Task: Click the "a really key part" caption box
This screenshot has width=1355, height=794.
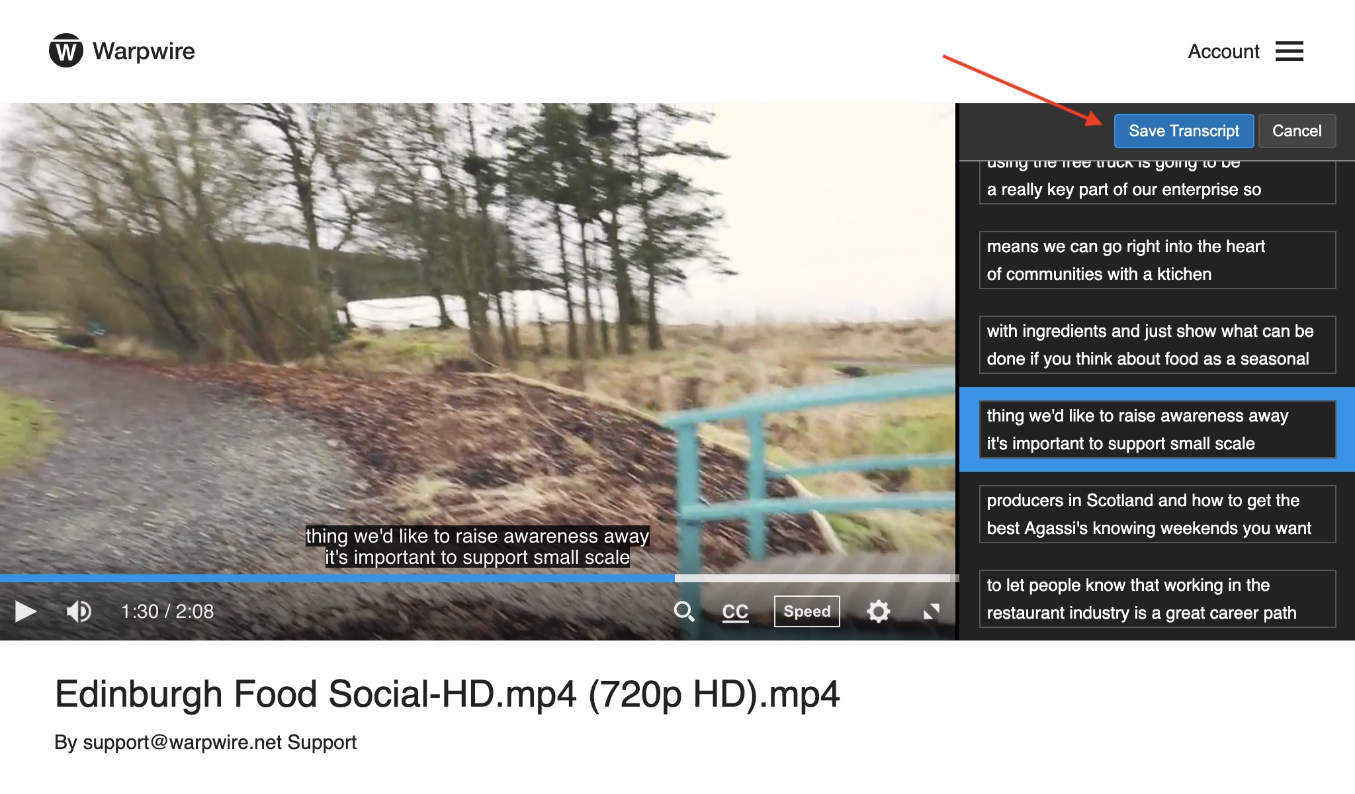Action: click(1157, 189)
